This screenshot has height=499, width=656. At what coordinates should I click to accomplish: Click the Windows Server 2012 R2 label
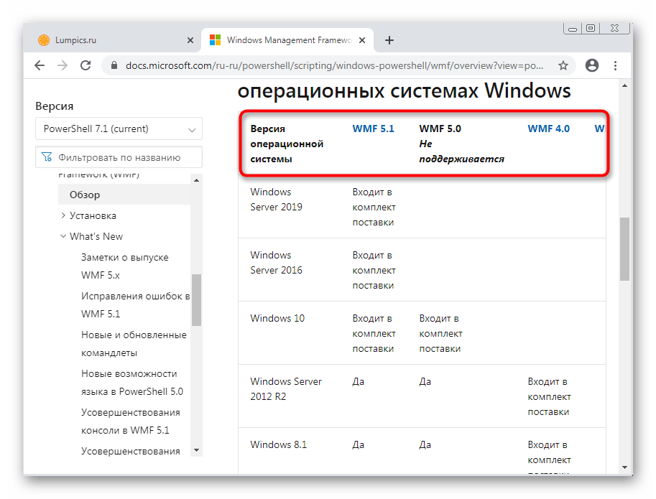pos(286,388)
